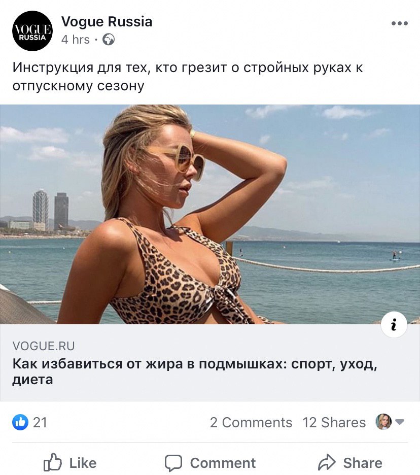The image size is (420, 475).
Task: Click the VOGUE.RU source domain
Action: (44, 346)
